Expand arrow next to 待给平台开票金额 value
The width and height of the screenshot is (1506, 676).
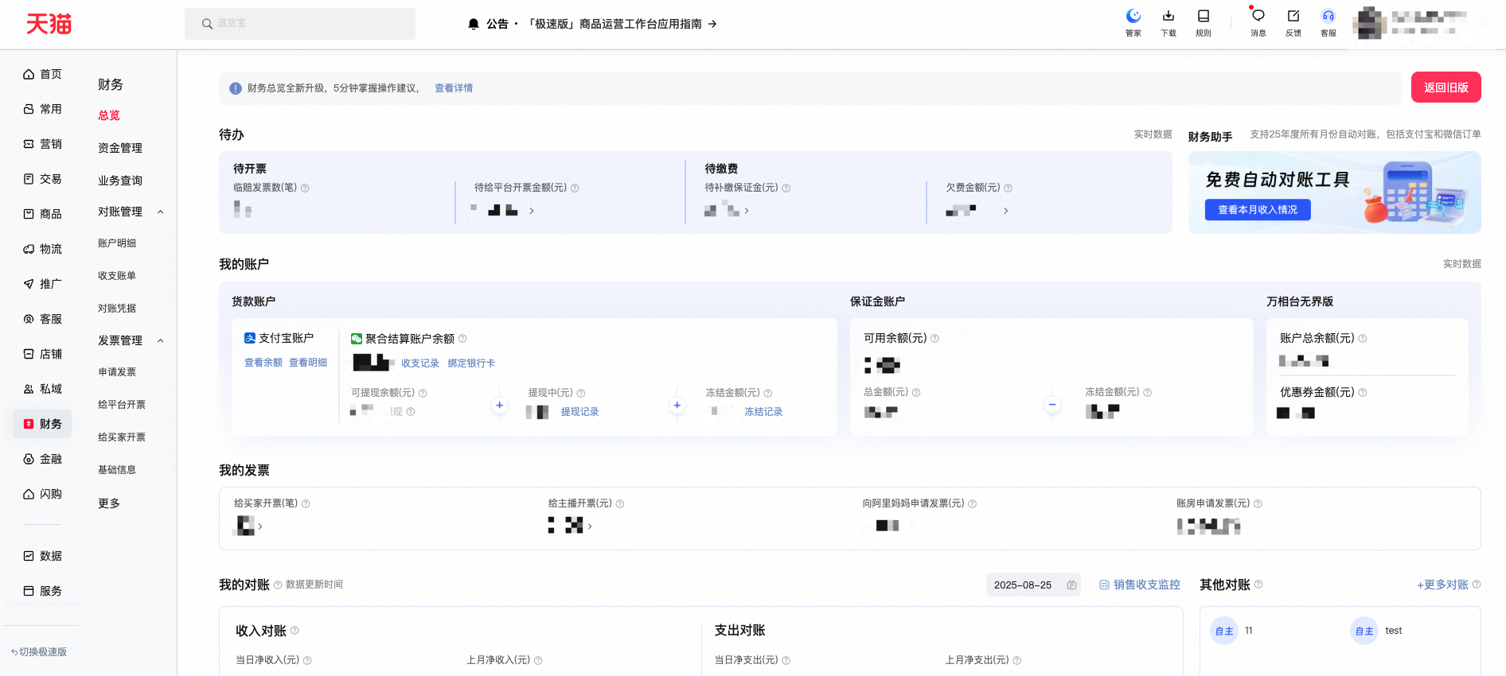click(532, 211)
